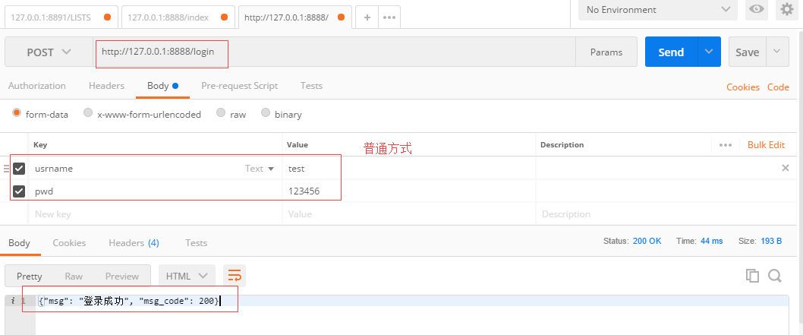Open the HTML response format dropdown
Screen dimensions: 803x335
click(187, 276)
